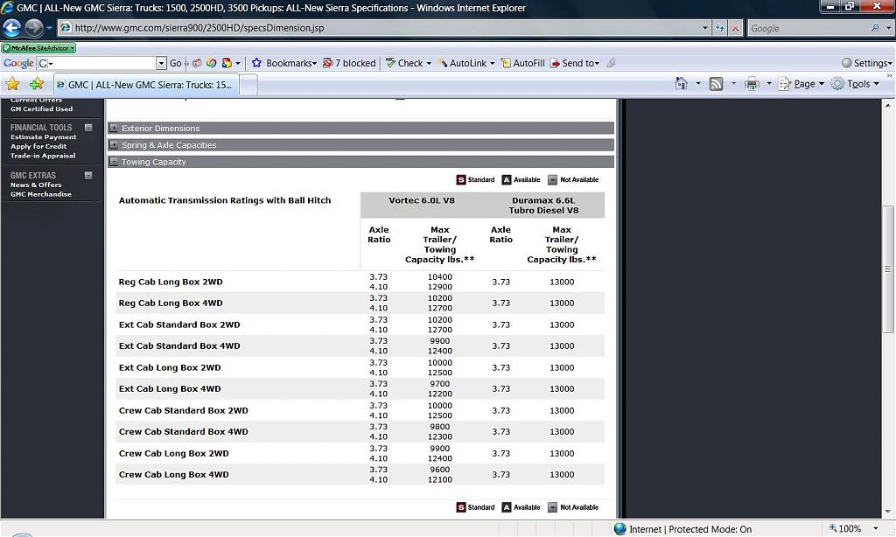This screenshot has height=537, width=896.
Task: Click the browser Back button
Action: coord(12,28)
